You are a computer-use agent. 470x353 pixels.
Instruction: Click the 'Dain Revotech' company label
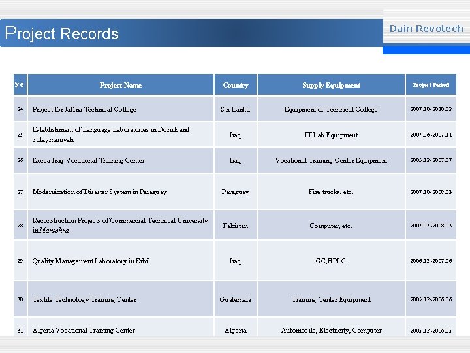[x=426, y=29]
